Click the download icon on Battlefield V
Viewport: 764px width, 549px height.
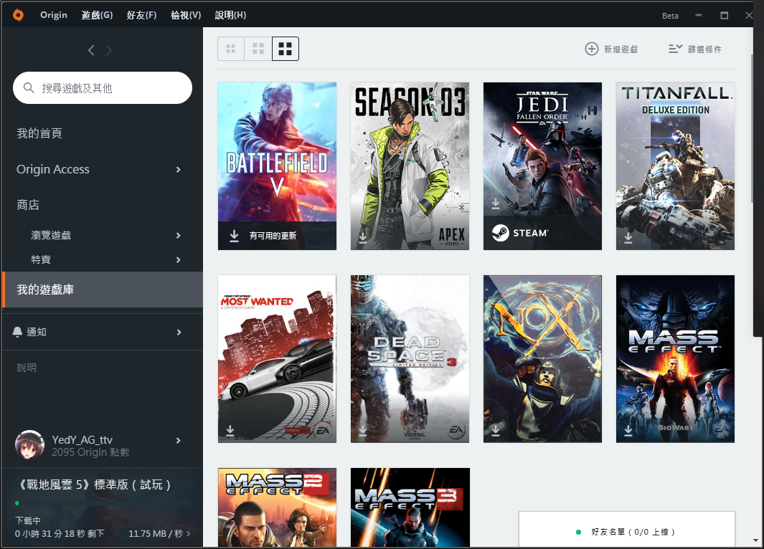click(235, 236)
